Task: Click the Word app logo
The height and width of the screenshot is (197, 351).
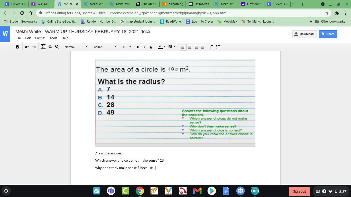Action: (x=5, y=34)
